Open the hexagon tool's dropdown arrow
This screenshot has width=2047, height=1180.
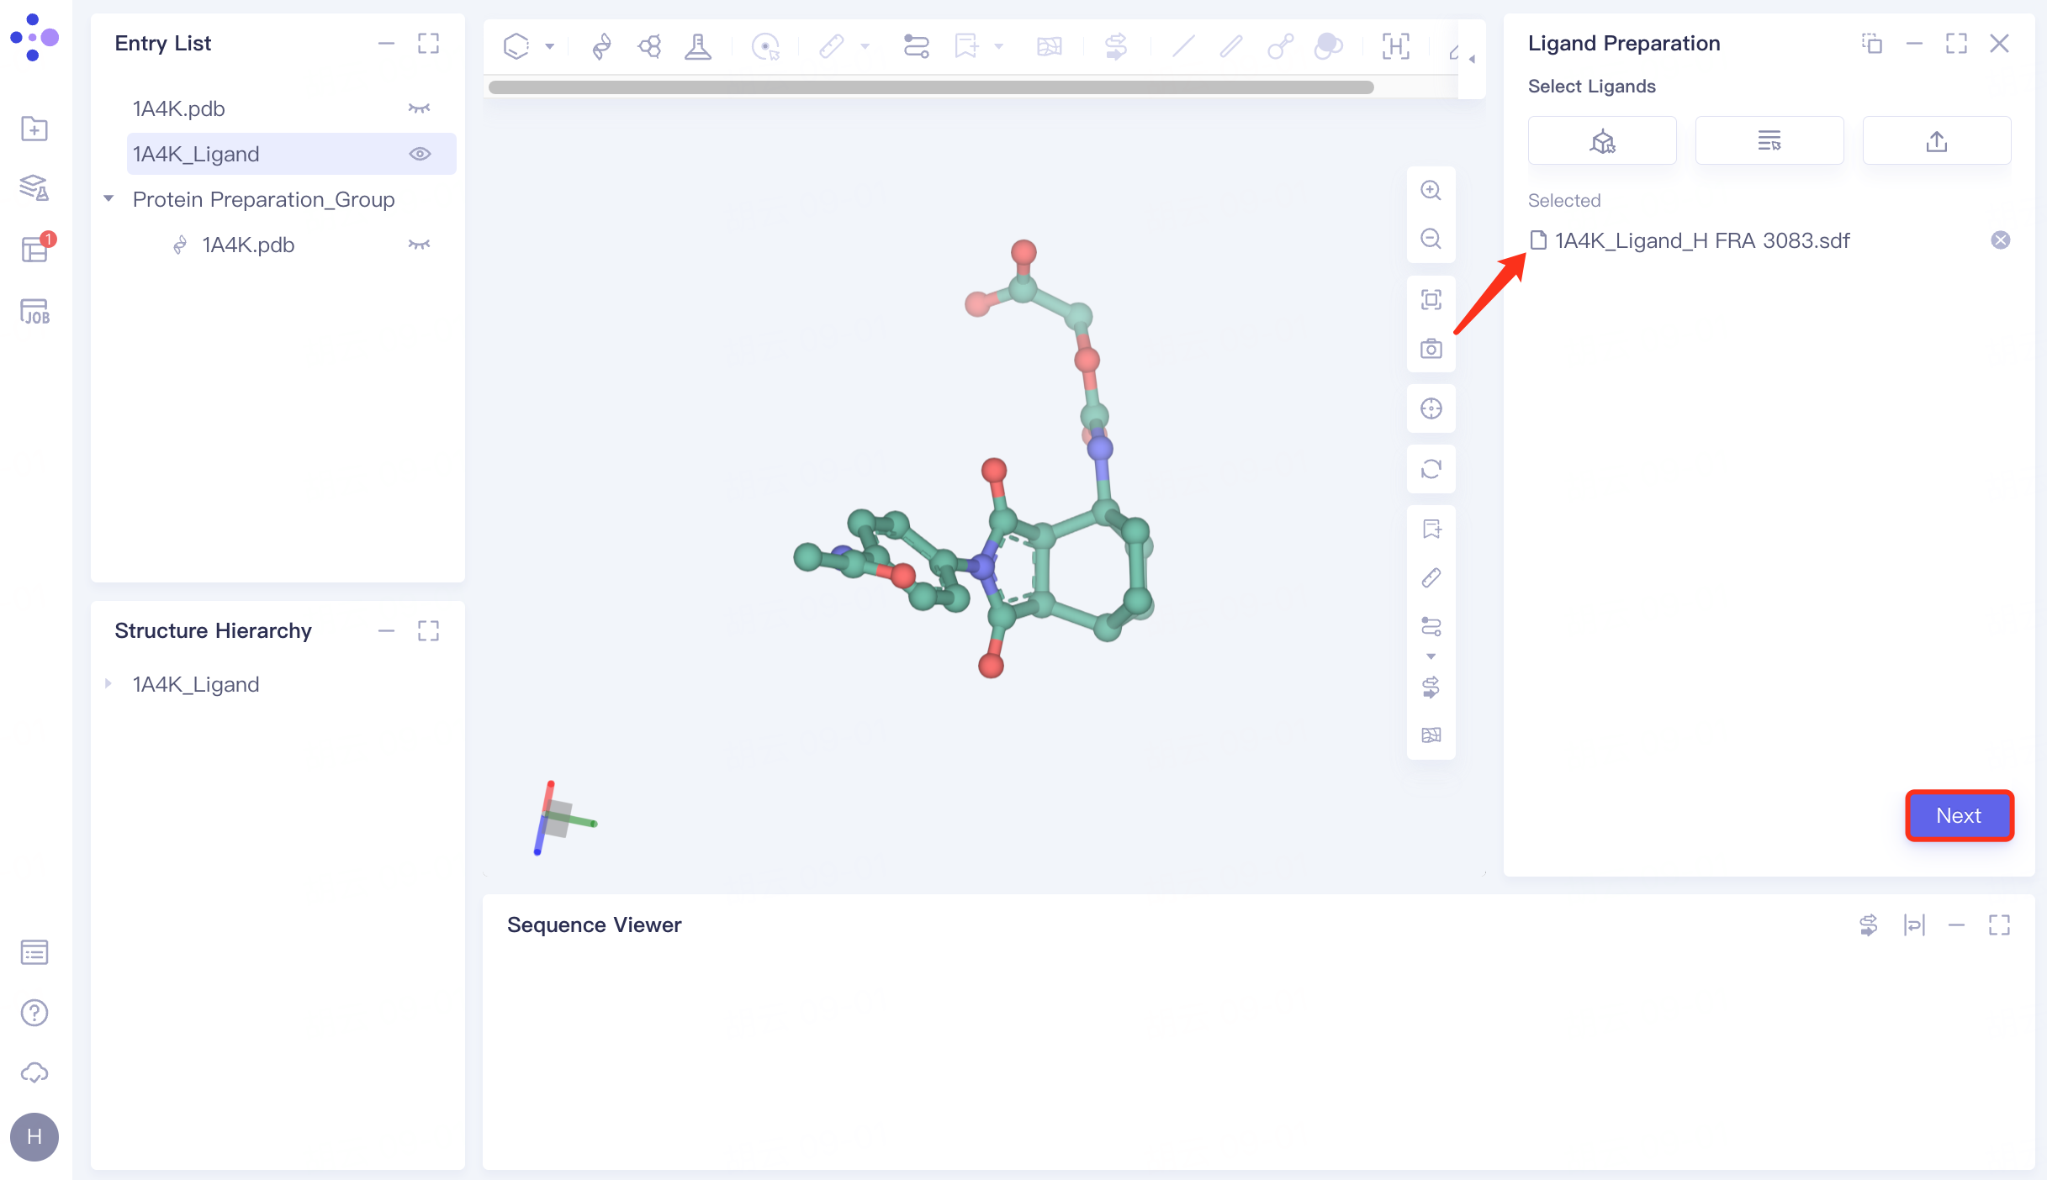tap(550, 46)
